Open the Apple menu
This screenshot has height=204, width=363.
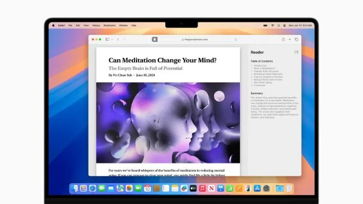(53, 26)
